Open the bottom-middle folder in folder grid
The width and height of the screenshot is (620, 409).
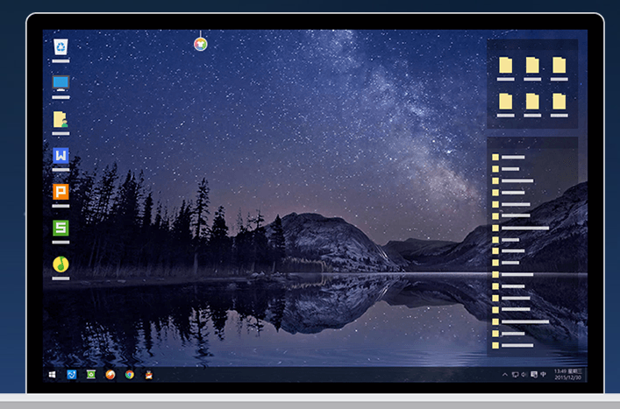(532, 105)
